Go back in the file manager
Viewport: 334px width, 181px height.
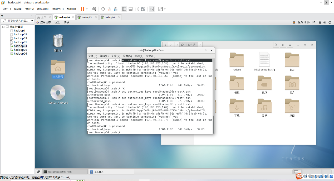(165, 45)
